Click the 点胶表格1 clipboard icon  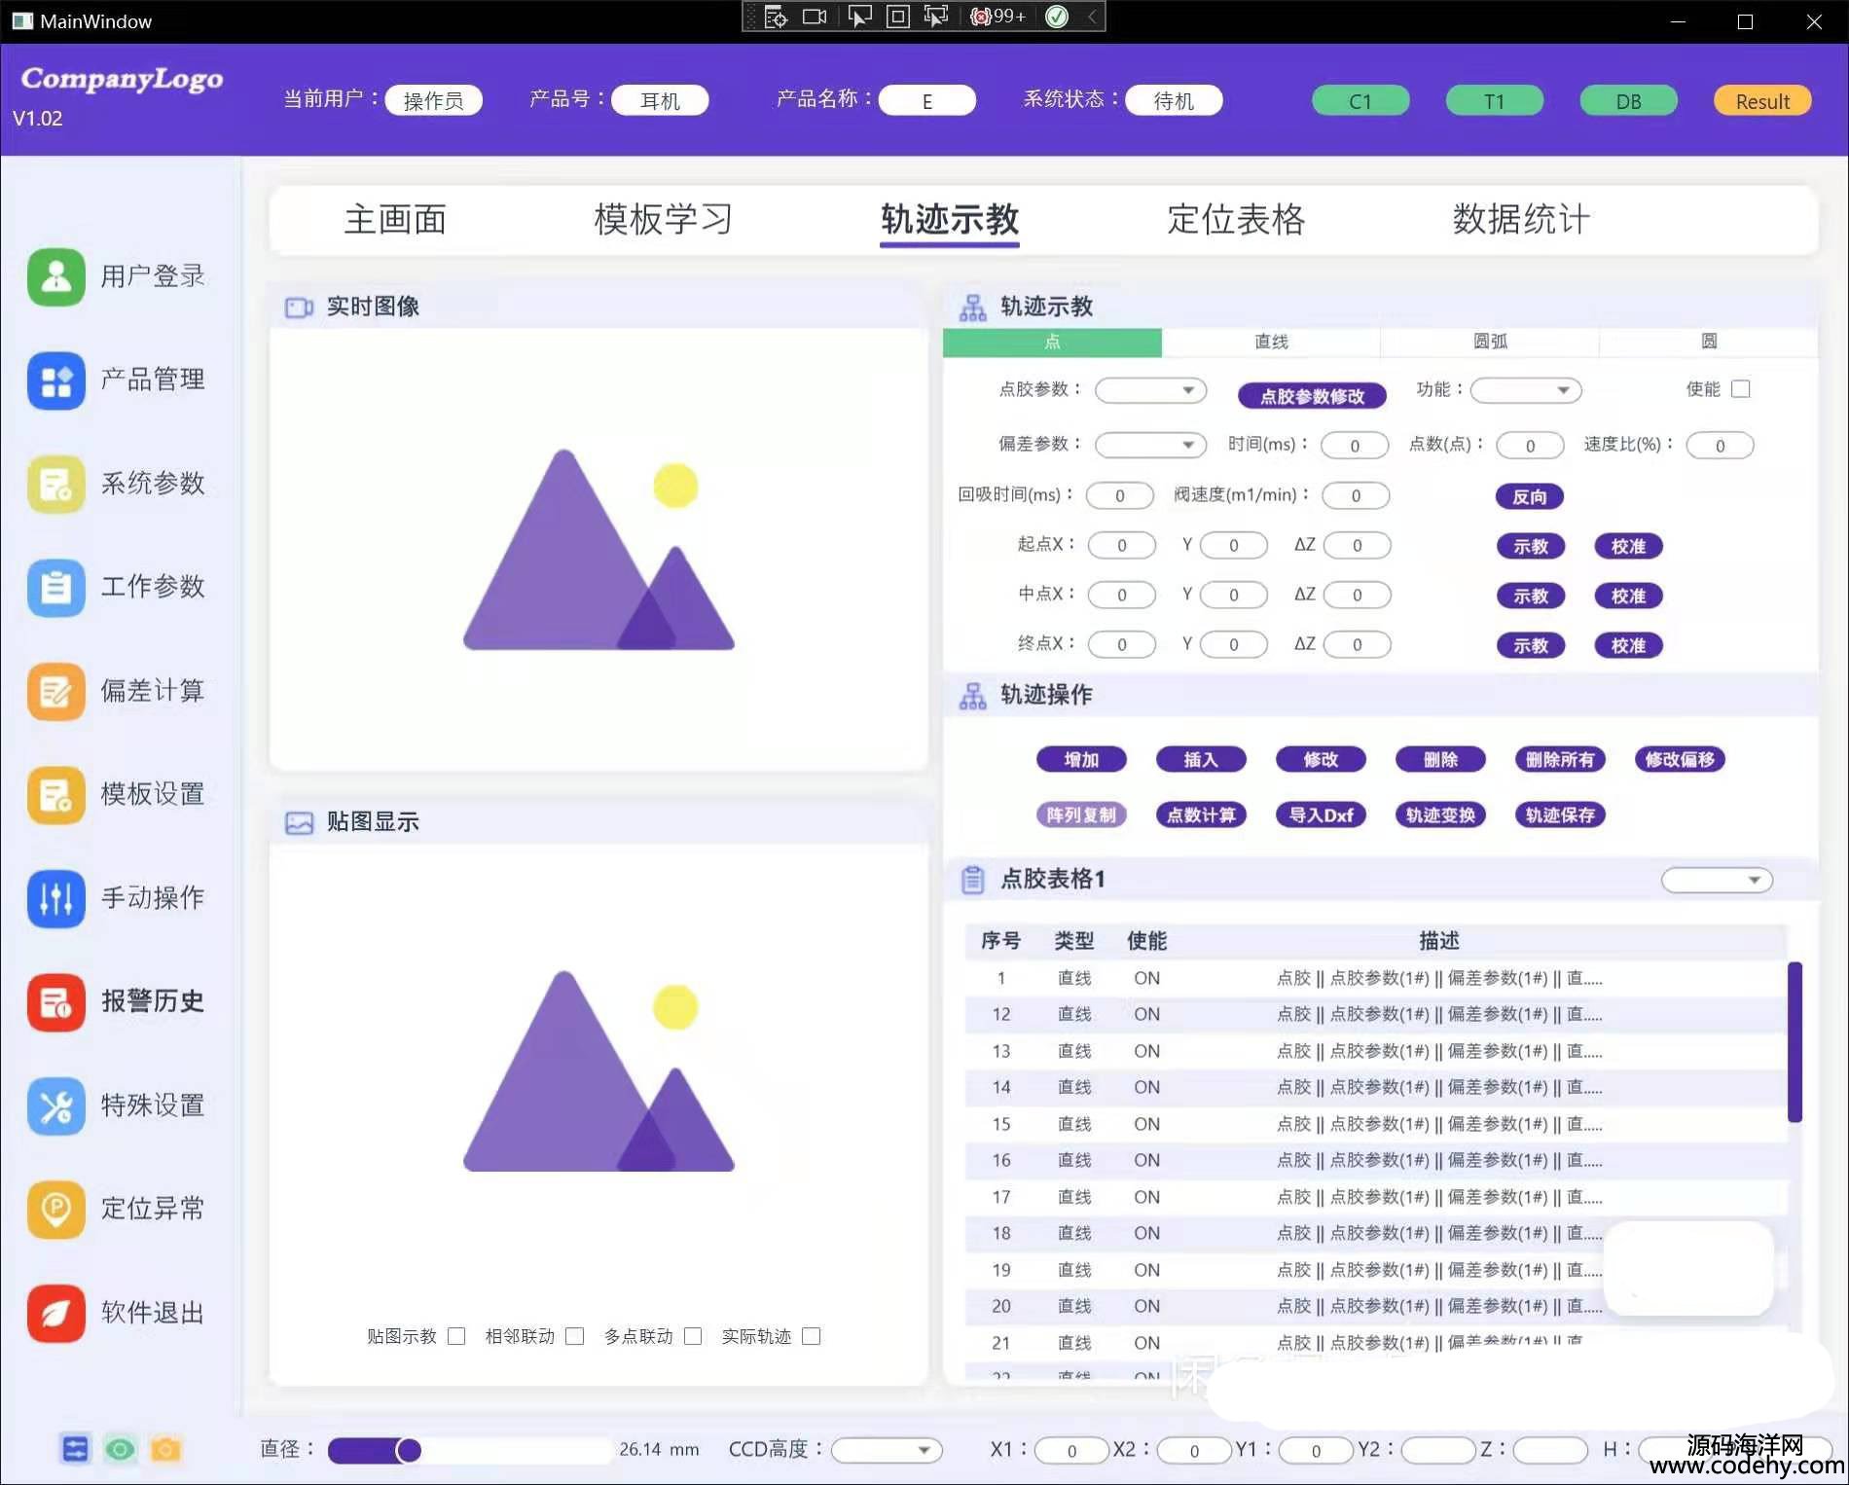972,880
